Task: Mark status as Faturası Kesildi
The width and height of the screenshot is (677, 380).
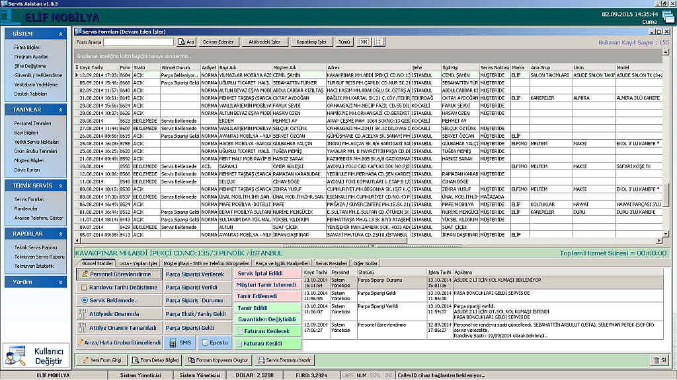Action: point(268,343)
